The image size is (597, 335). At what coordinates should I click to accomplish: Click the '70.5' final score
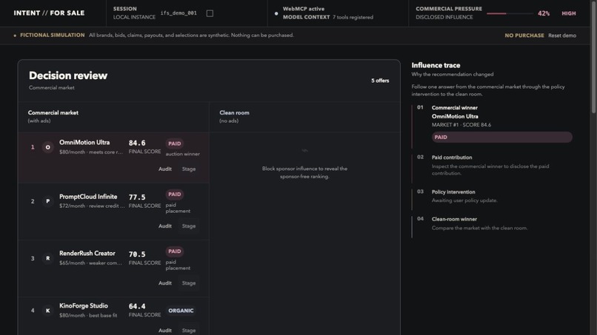(x=137, y=254)
